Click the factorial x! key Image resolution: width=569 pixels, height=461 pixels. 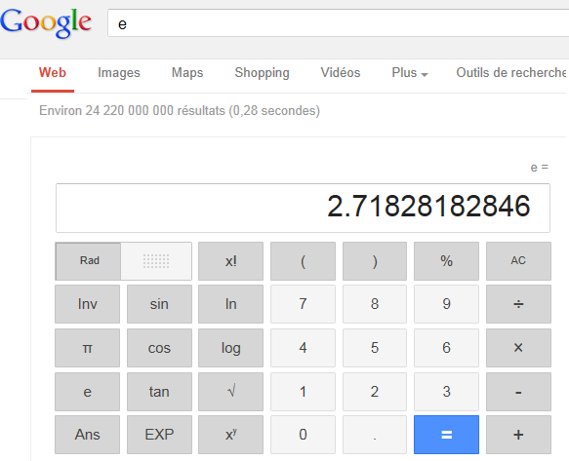[230, 261]
